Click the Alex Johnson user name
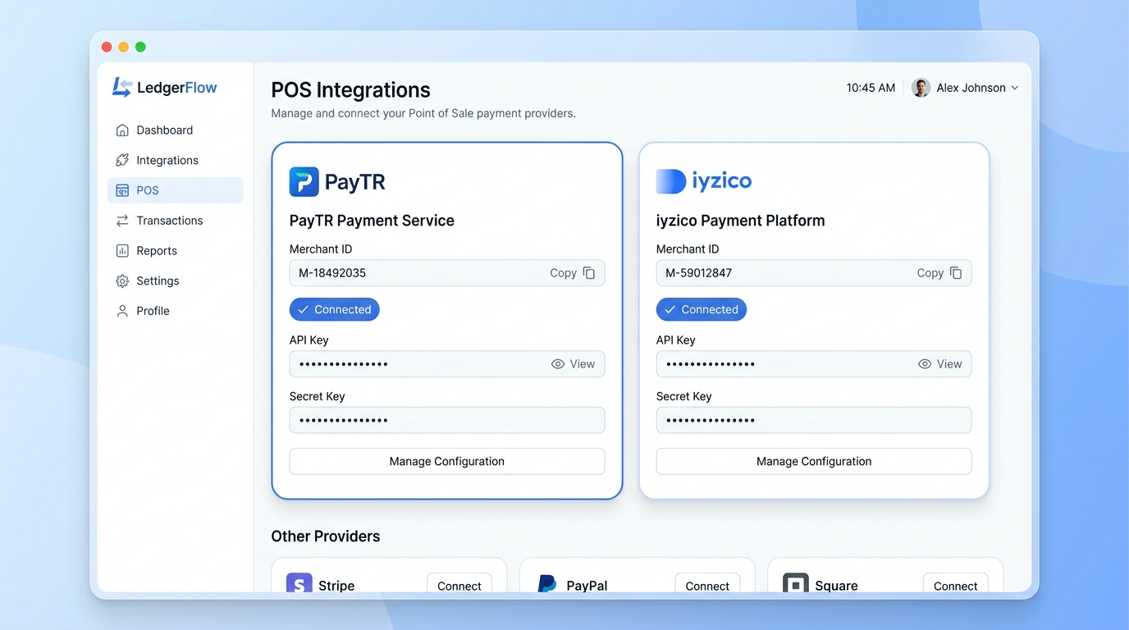This screenshot has width=1129, height=630. pos(971,88)
